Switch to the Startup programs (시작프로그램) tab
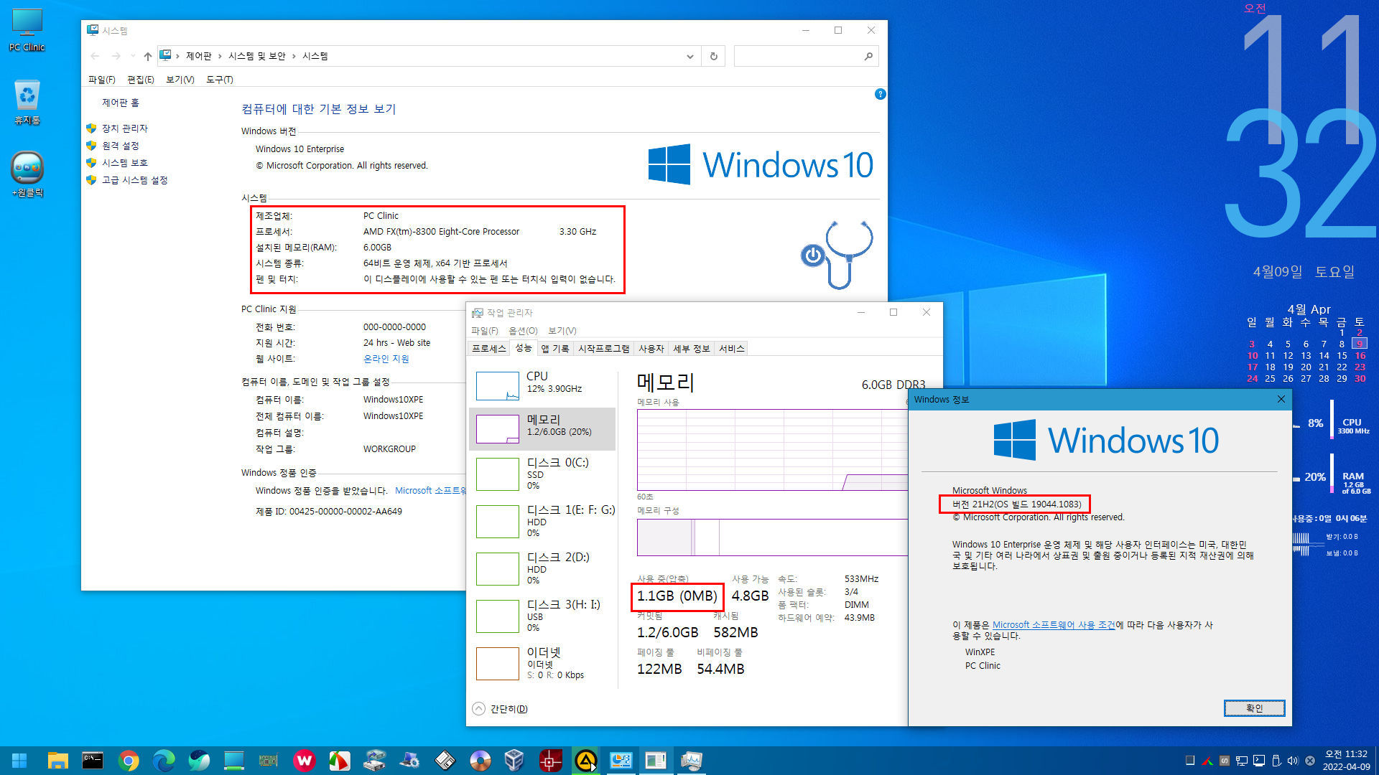The image size is (1379, 775). pos(603,349)
